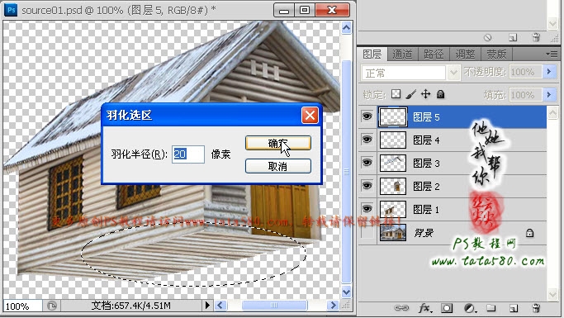Select the 图层 1 thumbnail

click(393, 209)
